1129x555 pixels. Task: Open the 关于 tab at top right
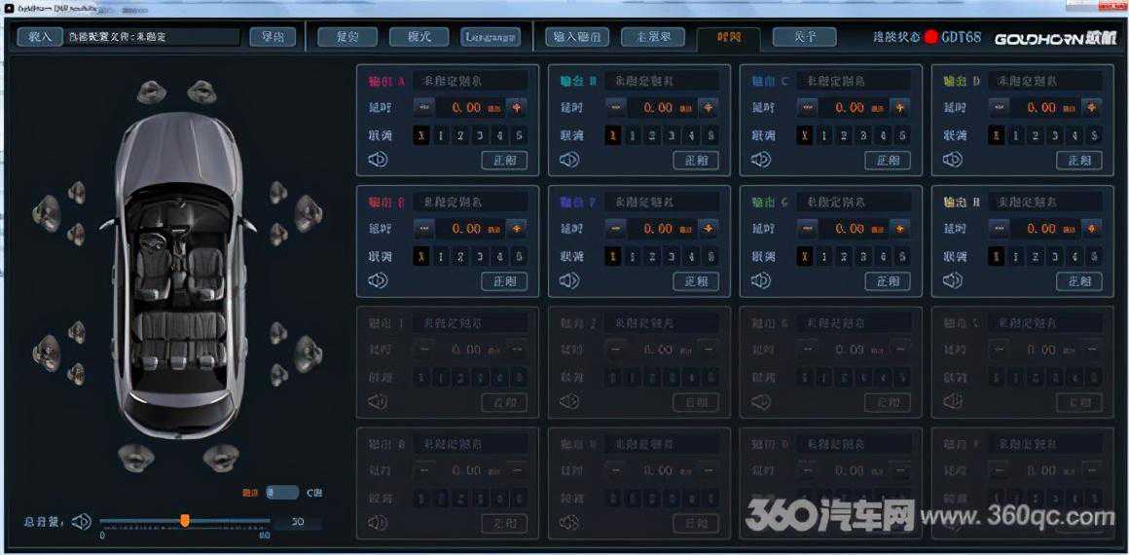point(804,37)
